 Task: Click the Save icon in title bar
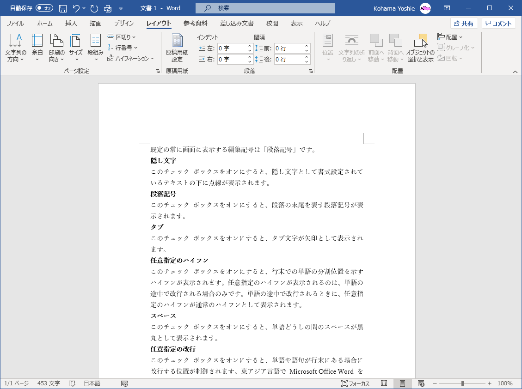[63, 8]
